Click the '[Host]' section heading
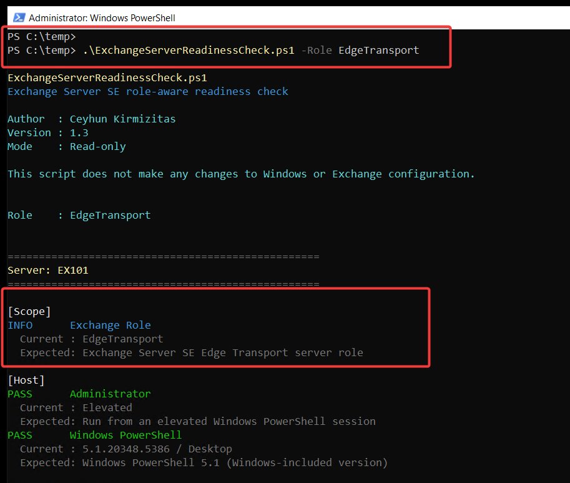This screenshot has height=483, width=570. coord(26,381)
